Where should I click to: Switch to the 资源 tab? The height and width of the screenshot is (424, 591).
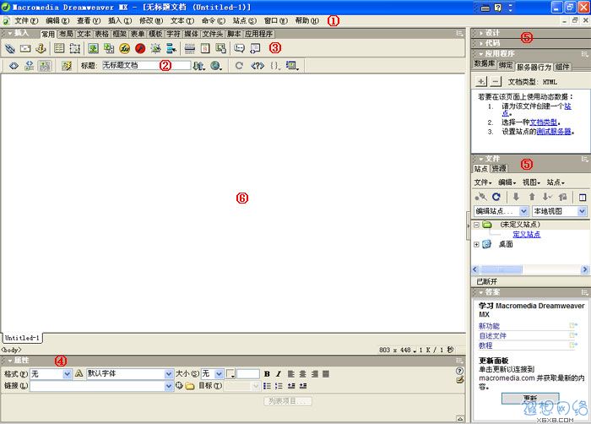pyautogui.click(x=499, y=168)
